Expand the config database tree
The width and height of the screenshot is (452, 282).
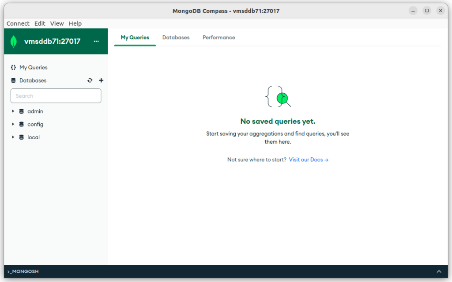[x=13, y=124]
